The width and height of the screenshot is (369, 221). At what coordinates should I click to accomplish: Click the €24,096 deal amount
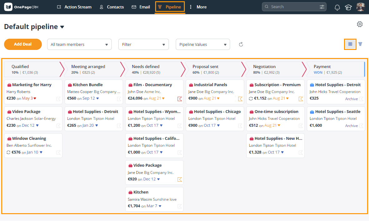(x=135, y=98)
